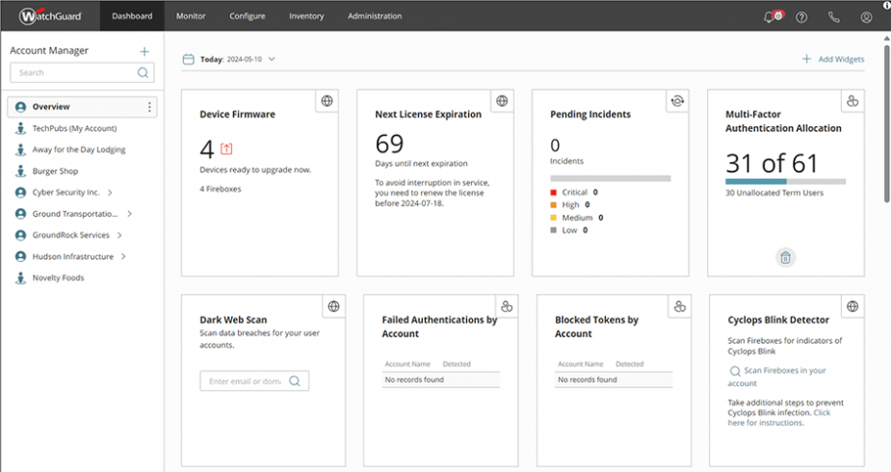Click the globe icon on Dark Web Scan widget
Screen dimensions: 891x472
333,306
